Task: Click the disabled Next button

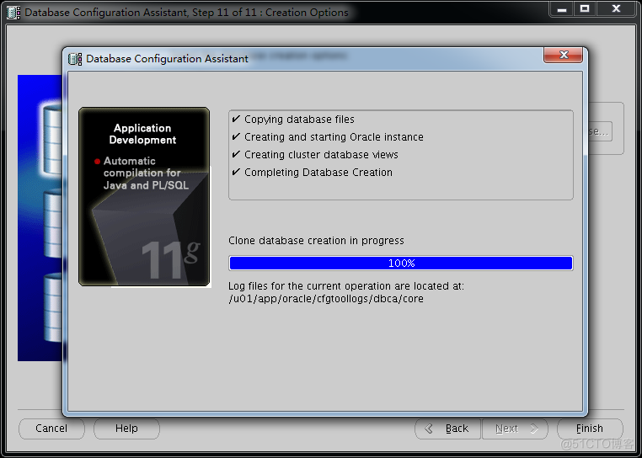Action: 515,429
